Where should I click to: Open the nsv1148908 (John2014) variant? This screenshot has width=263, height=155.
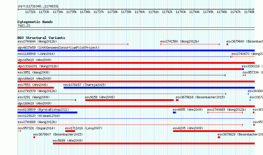36,54
